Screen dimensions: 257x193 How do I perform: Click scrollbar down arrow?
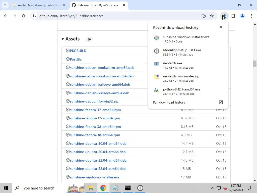(255, 181)
